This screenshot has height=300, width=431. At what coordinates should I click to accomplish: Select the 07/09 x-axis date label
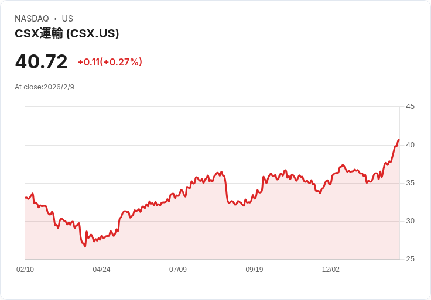pos(178,270)
